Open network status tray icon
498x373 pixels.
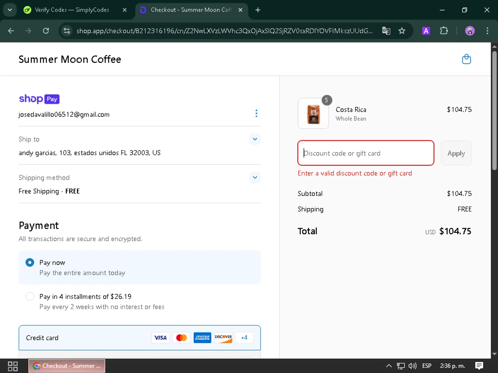tap(401, 366)
